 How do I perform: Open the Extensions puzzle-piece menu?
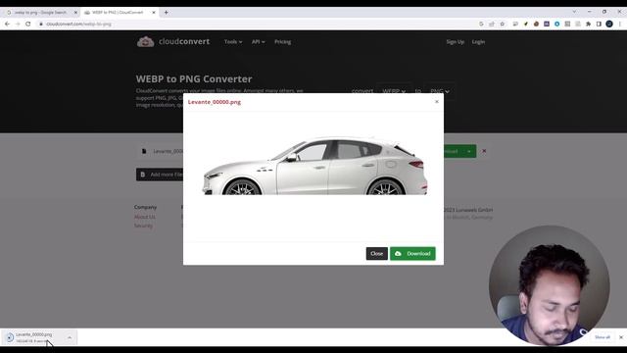[x=588, y=24]
